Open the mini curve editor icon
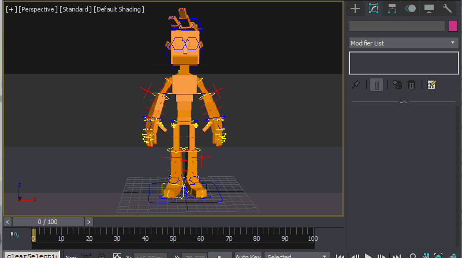Image resolution: width=462 pixels, height=258 pixels. tap(16, 235)
